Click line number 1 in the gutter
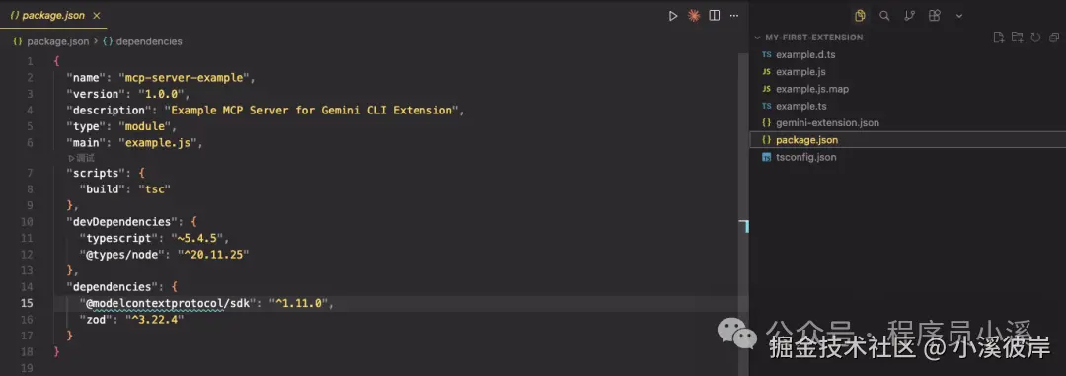The width and height of the screenshot is (1066, 376). (30, 61)
